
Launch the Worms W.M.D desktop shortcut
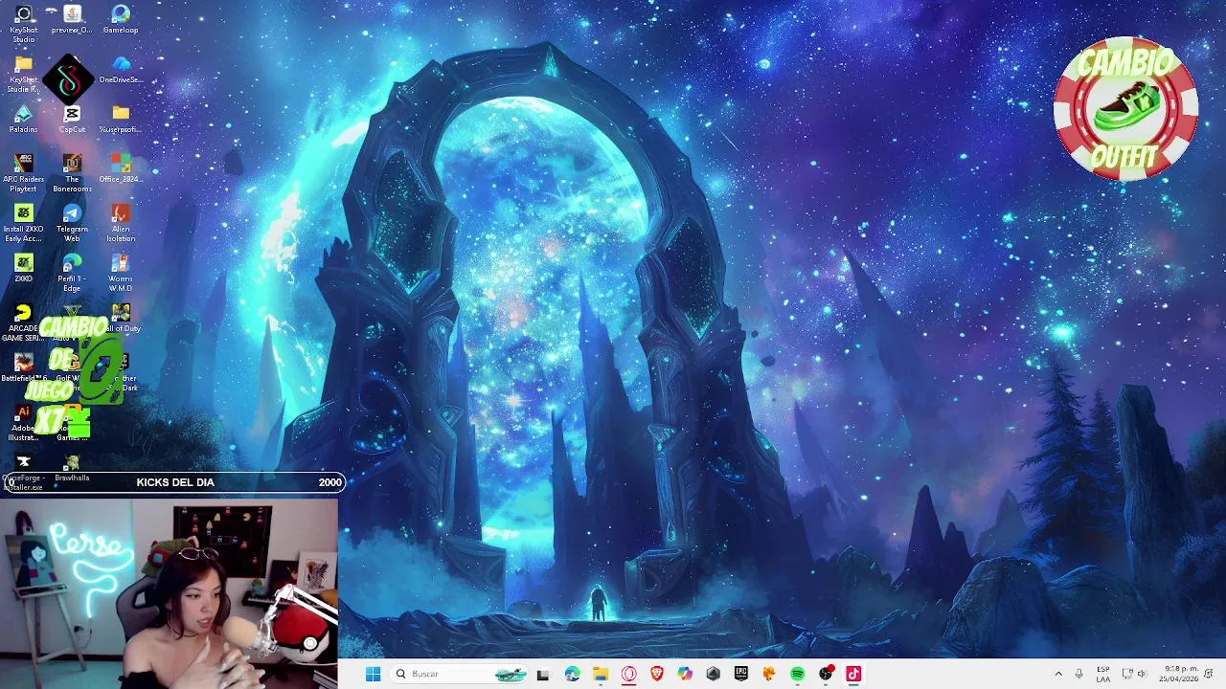(x=121, y=273)
